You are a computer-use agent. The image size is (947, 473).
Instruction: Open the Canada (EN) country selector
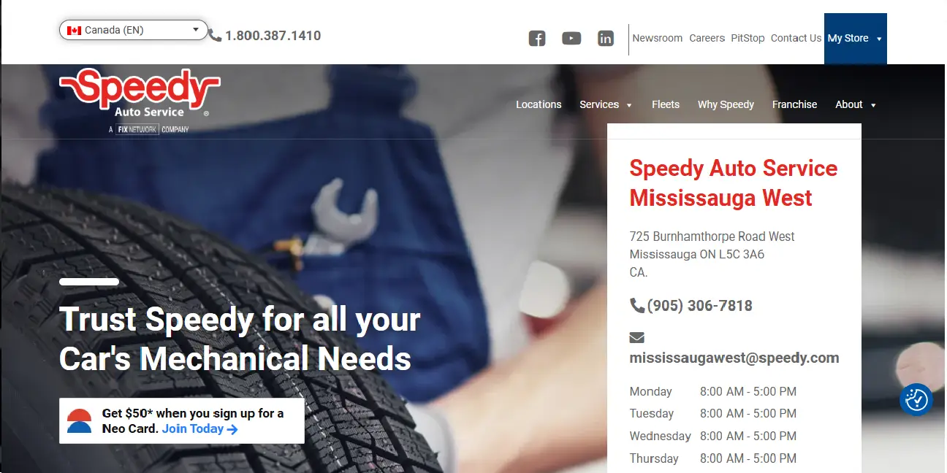134,30
